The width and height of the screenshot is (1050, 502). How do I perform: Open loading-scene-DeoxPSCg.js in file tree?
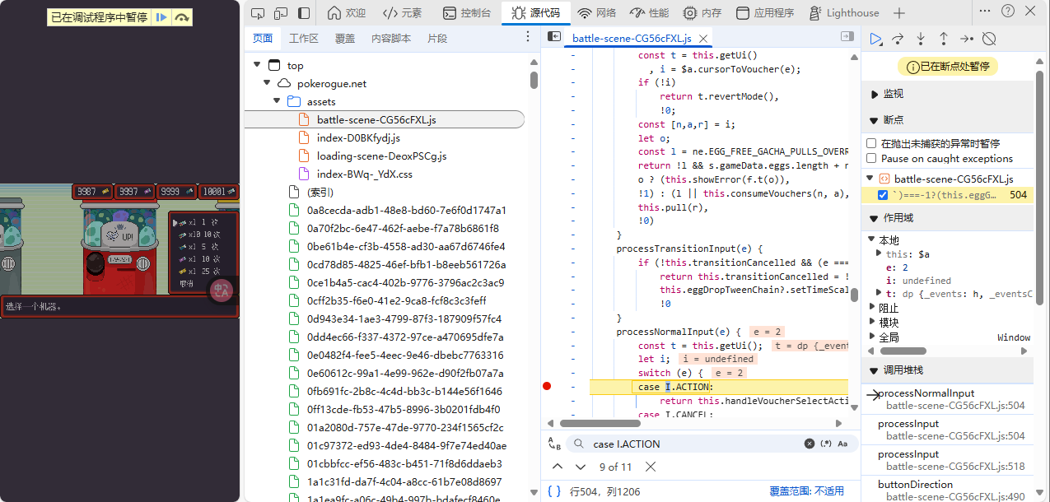pos(381,156)
